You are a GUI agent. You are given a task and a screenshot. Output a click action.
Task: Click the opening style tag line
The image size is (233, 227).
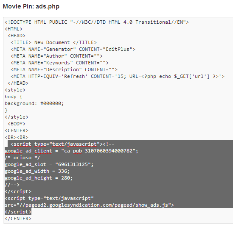[x=15, y=90]
